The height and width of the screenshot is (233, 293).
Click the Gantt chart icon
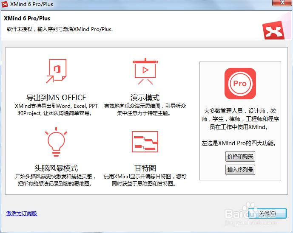tap(145, 142)
